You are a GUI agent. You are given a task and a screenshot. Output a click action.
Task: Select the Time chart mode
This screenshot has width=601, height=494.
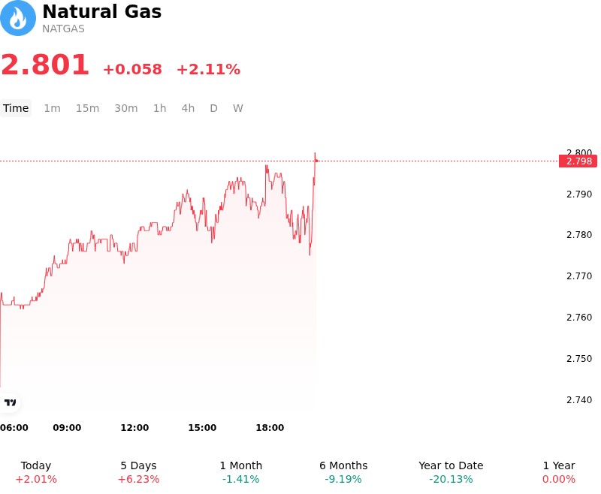tap(16, 108)
